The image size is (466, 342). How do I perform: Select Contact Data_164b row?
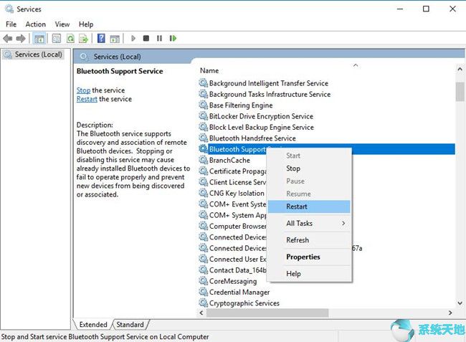(232, 270)
